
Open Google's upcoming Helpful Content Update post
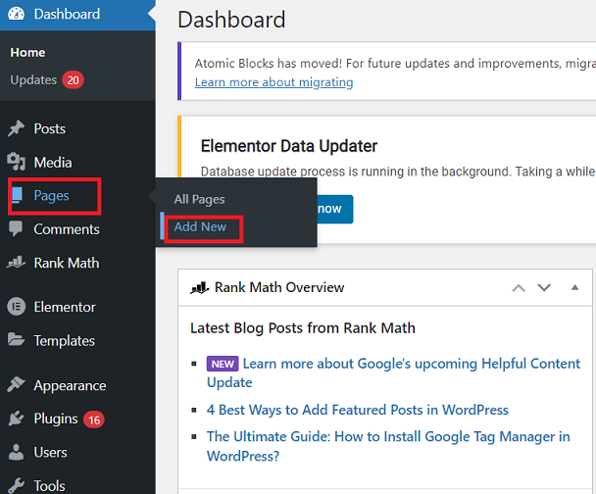(393, 372)
